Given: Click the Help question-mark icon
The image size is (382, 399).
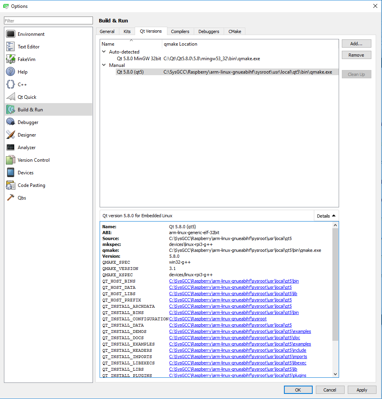Looking at the screenshot, I should [x=11, y=72].
